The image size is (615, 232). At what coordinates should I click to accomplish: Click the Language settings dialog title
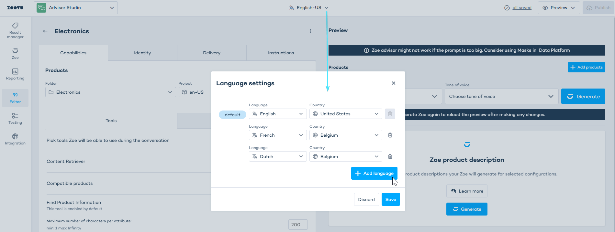245,83
